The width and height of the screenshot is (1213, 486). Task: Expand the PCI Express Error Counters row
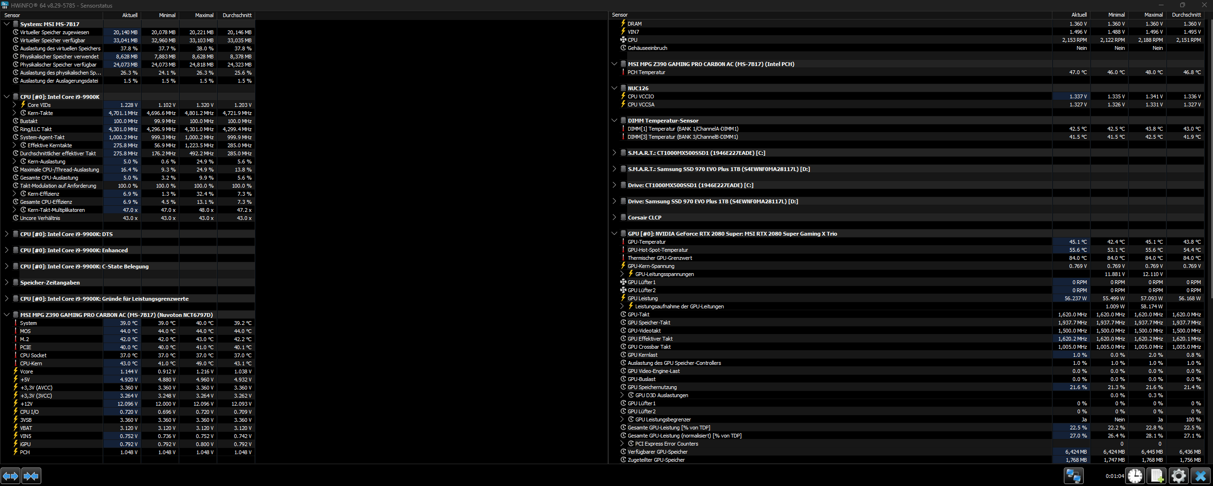point(622,444)
